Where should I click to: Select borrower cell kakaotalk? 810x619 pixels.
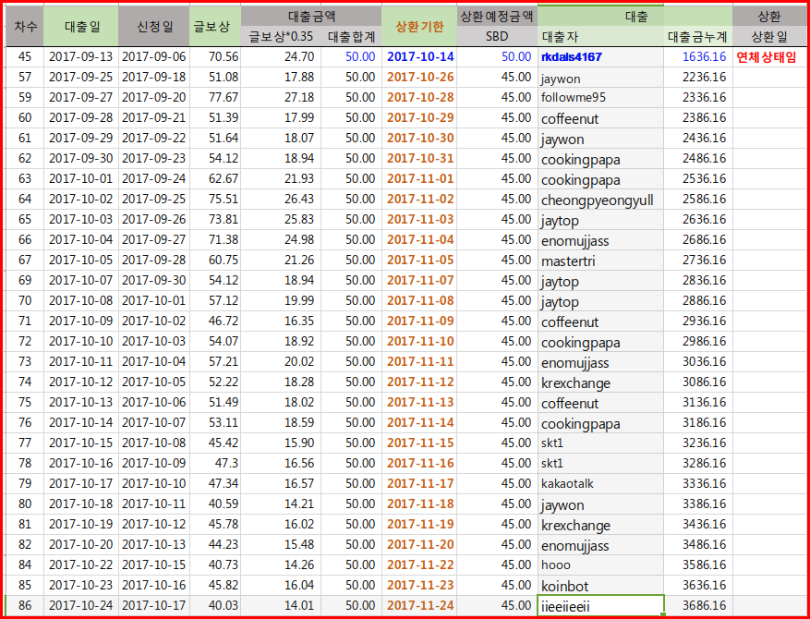pos(600,483)
